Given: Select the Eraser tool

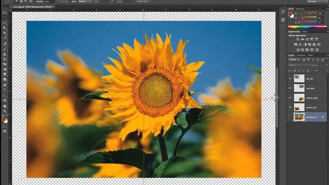Looking at the screenshot, I should 5,64.
